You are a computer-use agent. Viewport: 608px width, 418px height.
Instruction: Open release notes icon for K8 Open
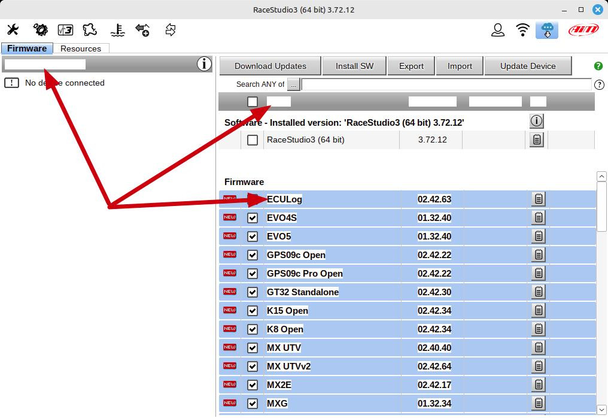tap(539, 329)
